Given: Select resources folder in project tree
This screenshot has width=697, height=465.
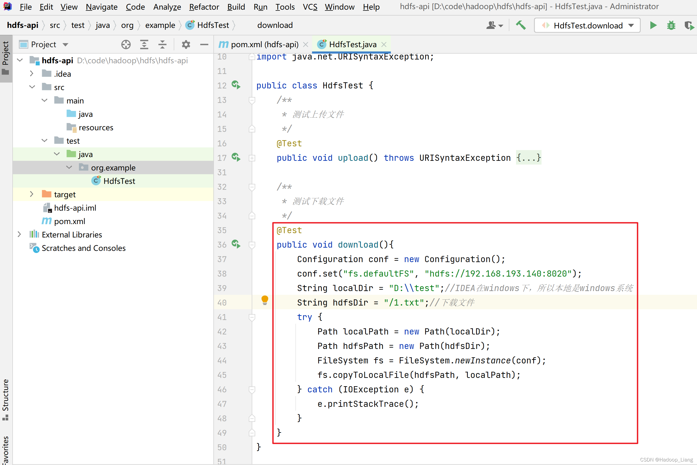Looking at the screenshot, I should point(96,128).
